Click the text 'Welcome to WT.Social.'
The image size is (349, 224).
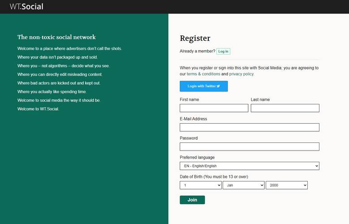[x=38, y=109]
